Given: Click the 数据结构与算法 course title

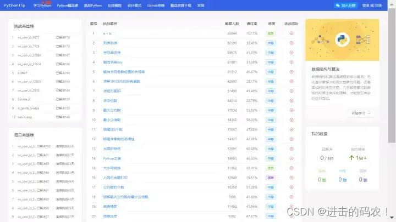Looking at the screenshot, I should pos(325,69).
